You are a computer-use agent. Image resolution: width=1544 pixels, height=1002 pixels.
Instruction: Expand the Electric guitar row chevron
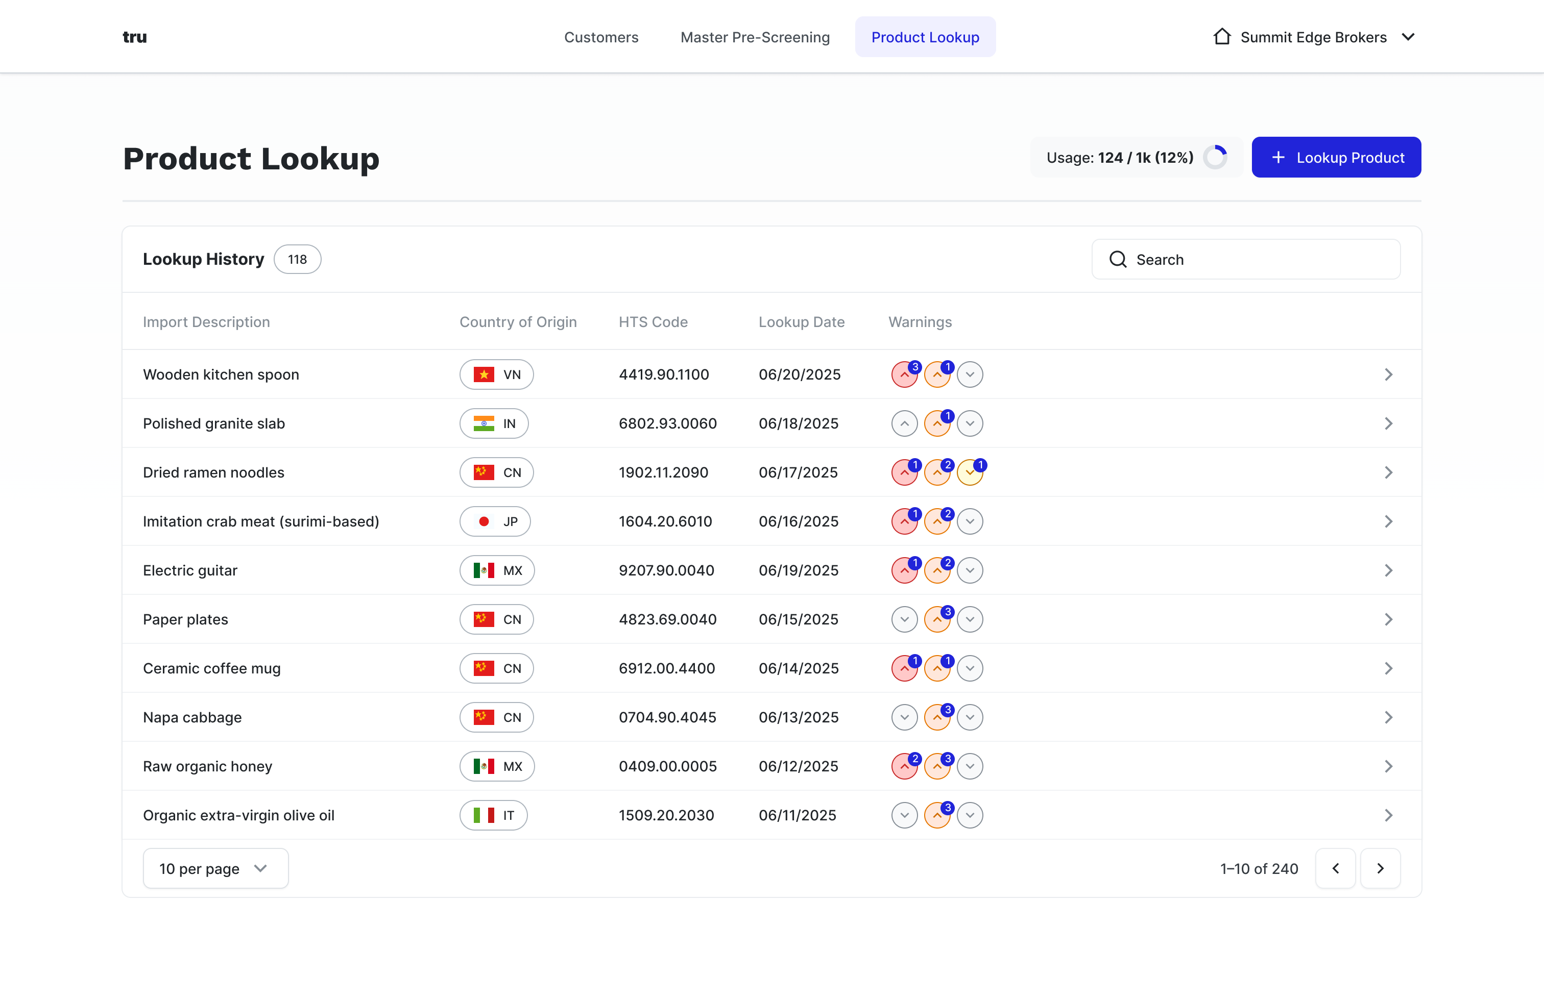(1388, 570)
